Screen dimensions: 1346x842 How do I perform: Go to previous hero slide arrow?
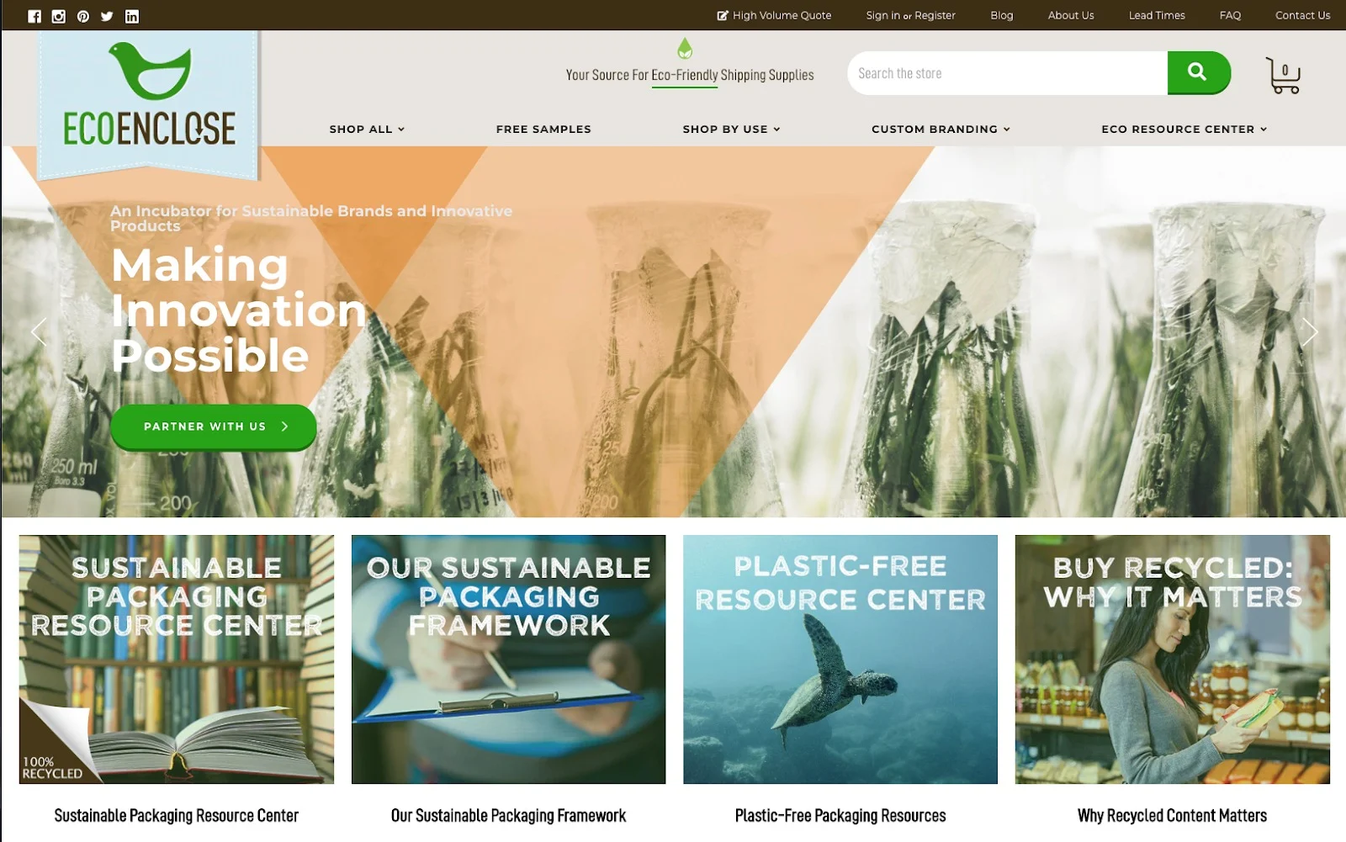point(39,331)
